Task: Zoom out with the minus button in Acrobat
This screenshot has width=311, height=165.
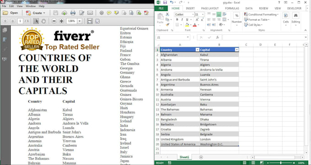Action: pos(54,21)
